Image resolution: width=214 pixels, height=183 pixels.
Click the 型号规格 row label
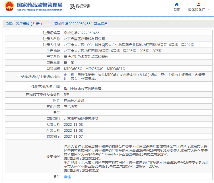tap(53, 69)
